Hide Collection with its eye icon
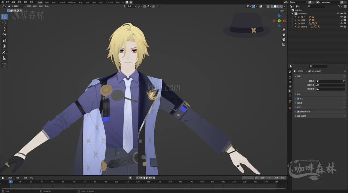 click(x=342, y=14)
